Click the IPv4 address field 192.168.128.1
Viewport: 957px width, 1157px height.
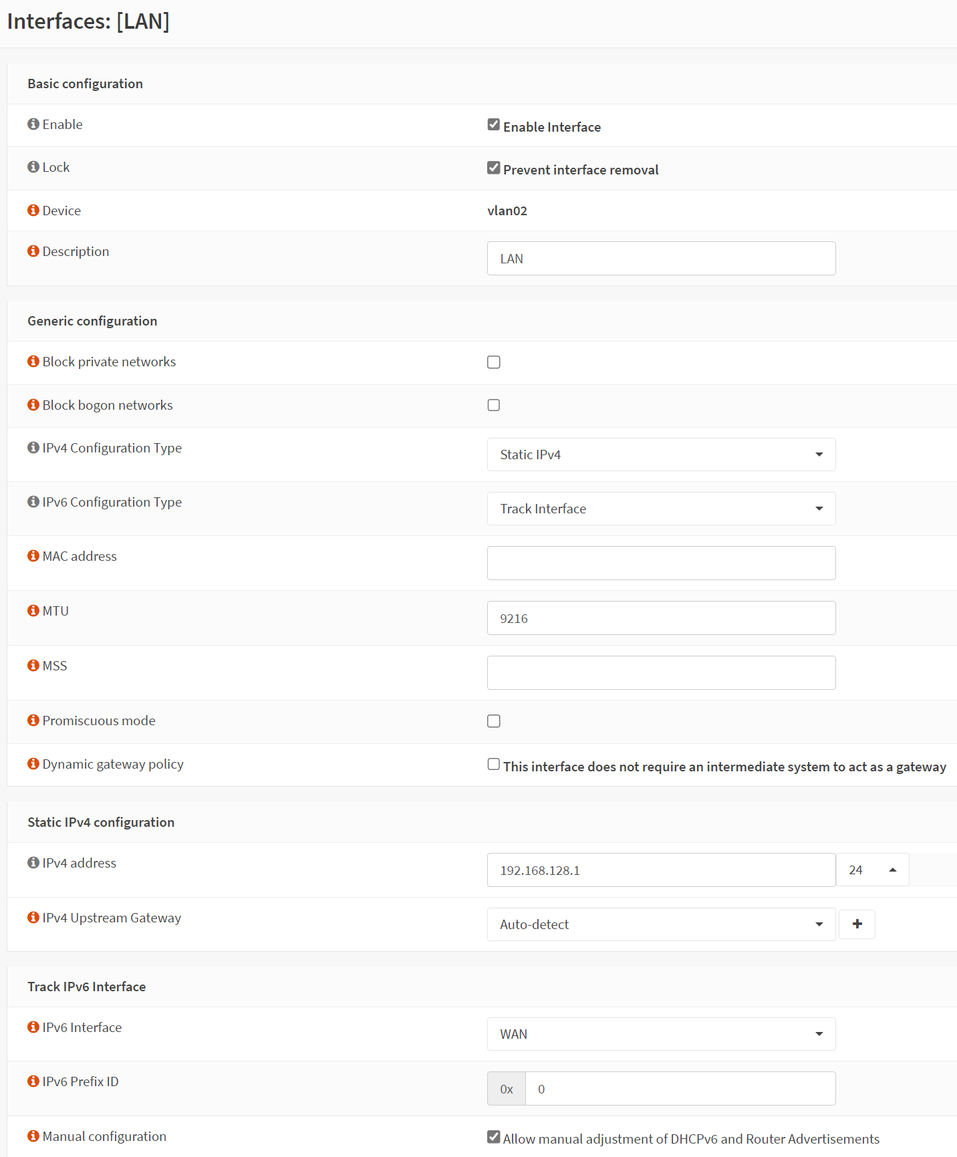(x=661, y=870)
